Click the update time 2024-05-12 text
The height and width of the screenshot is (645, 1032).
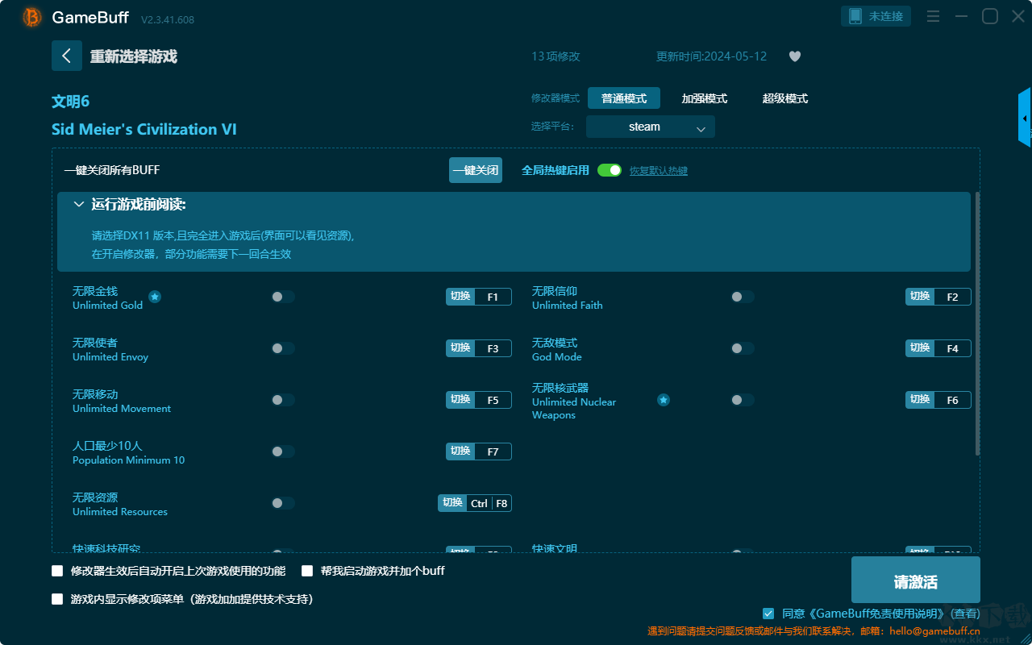[x=712, y=56]
